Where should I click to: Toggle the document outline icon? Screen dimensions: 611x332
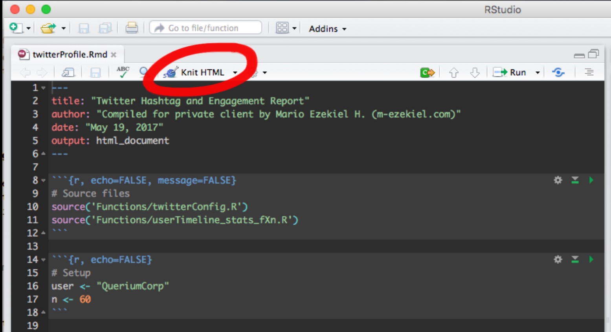(x=589, y=72)
